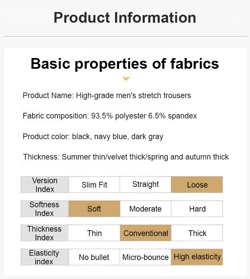The image size is (250, 279).
Task: Choose the Conventional thickness option
Action: (146, 233)
